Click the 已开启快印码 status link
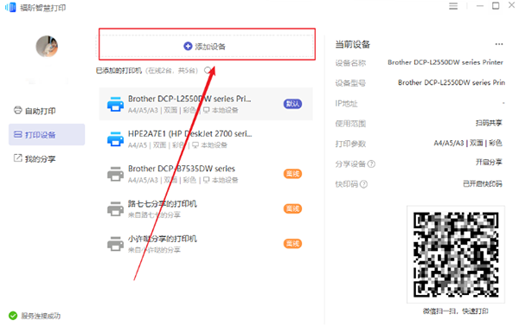 [x=483, y=183]
